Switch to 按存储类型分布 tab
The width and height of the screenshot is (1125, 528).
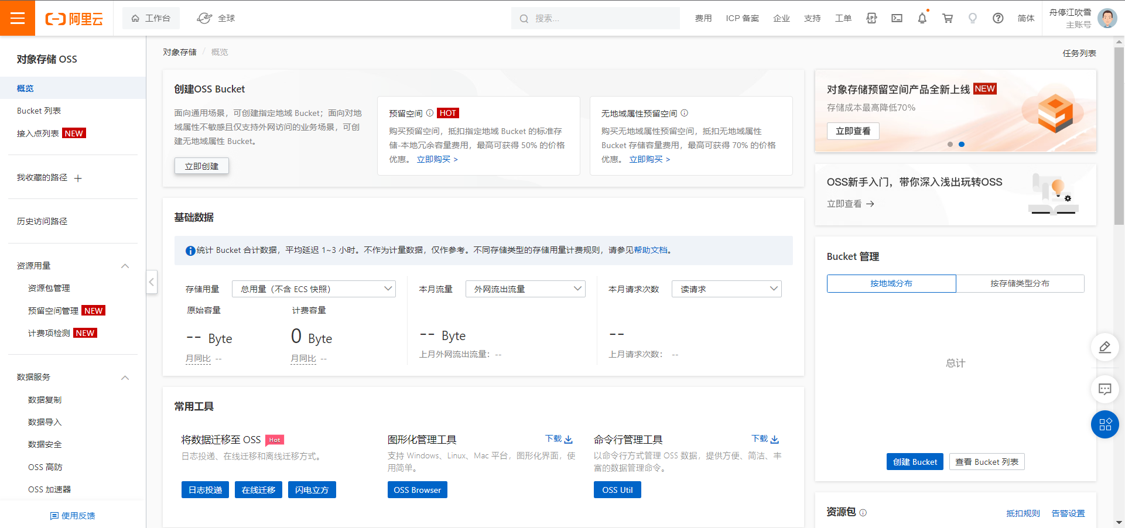(1020, 283)
